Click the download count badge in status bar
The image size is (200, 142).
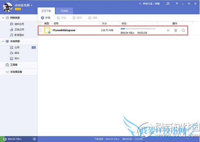(34, 139)
